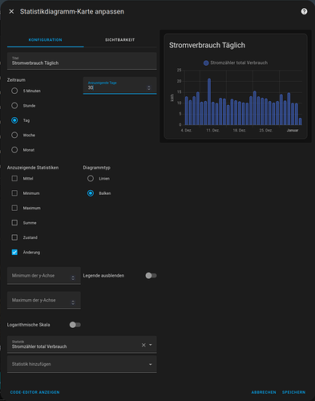This screenshot has height=401, width=315.
Task: Click the Abbrechen button
Action: tap(264, 392)
